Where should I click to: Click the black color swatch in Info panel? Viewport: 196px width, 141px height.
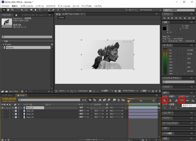[164, 29]
